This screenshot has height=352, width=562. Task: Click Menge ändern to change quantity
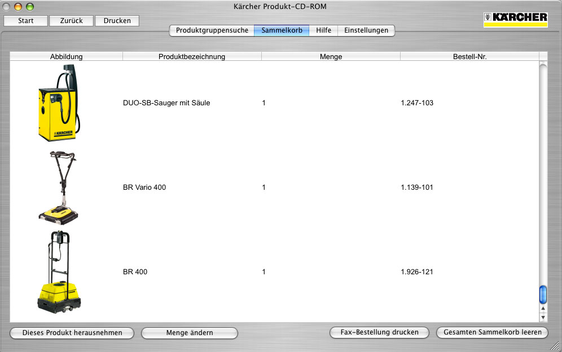(190, 333)
